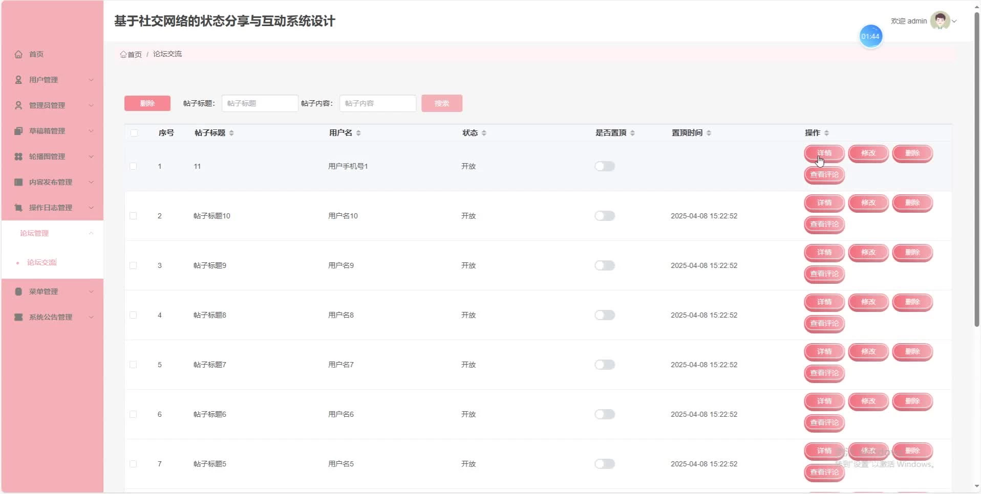Click the vertical page scrollbar
981x494 pixels.
tap(976, 169)
